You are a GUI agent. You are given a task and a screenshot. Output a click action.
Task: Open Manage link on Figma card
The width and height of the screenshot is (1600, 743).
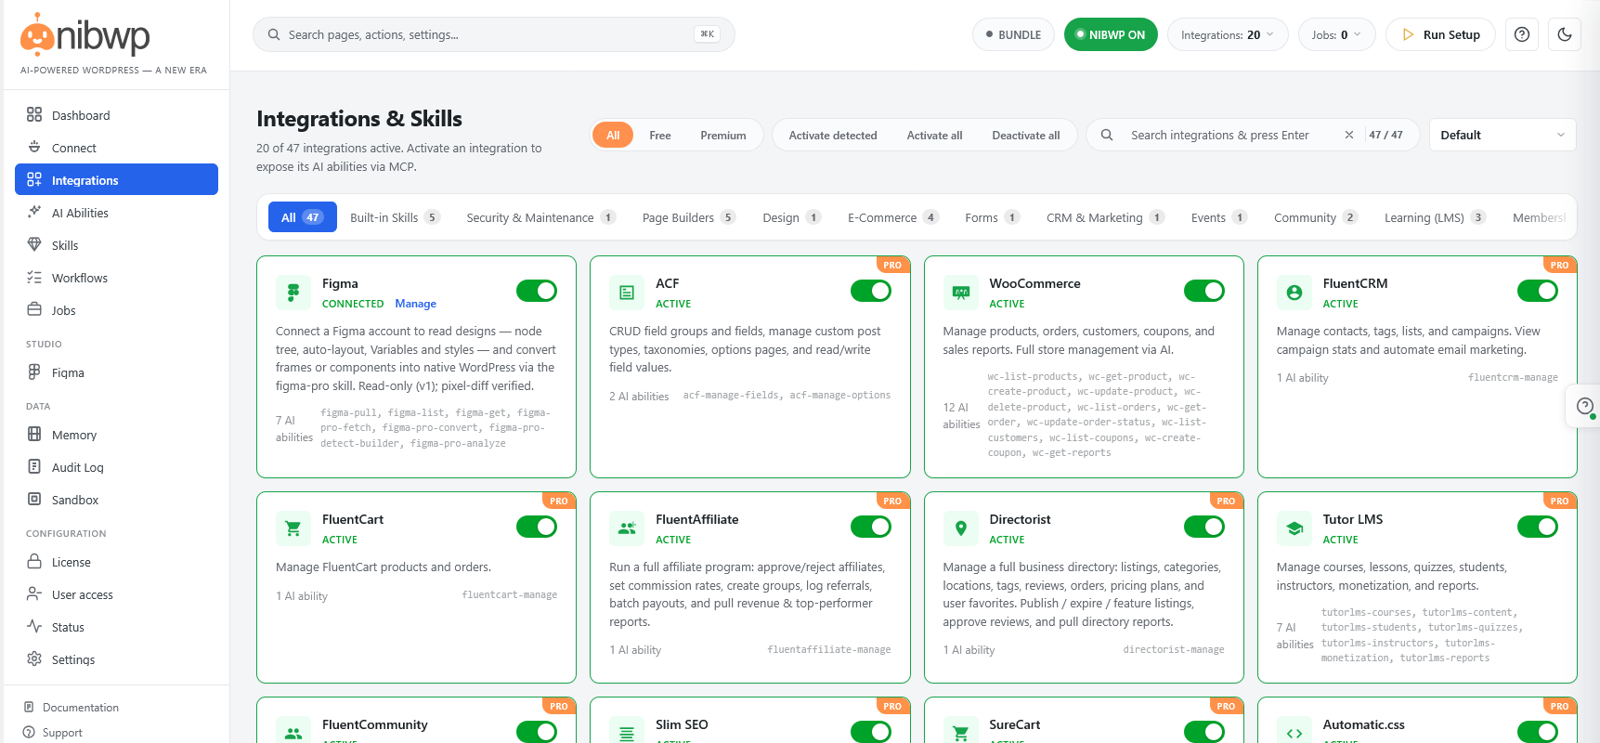(x=415, y=304)
